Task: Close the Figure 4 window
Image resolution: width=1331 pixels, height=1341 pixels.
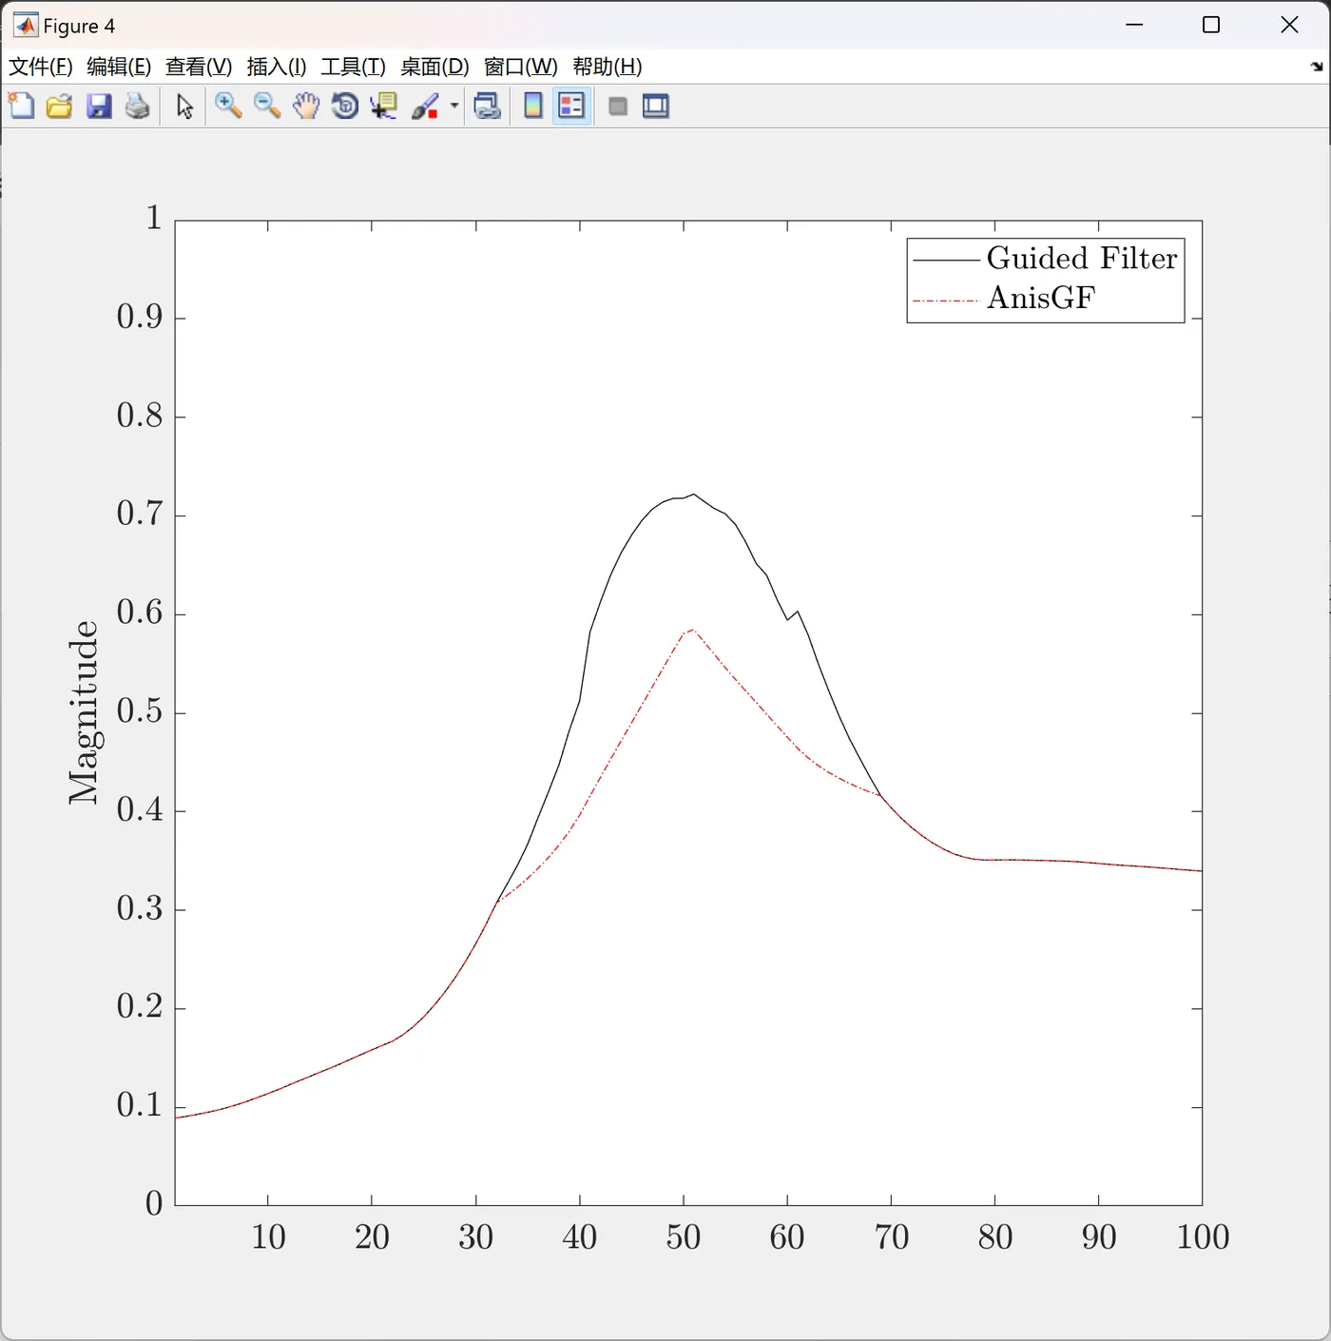Action: coord(1289,25)
